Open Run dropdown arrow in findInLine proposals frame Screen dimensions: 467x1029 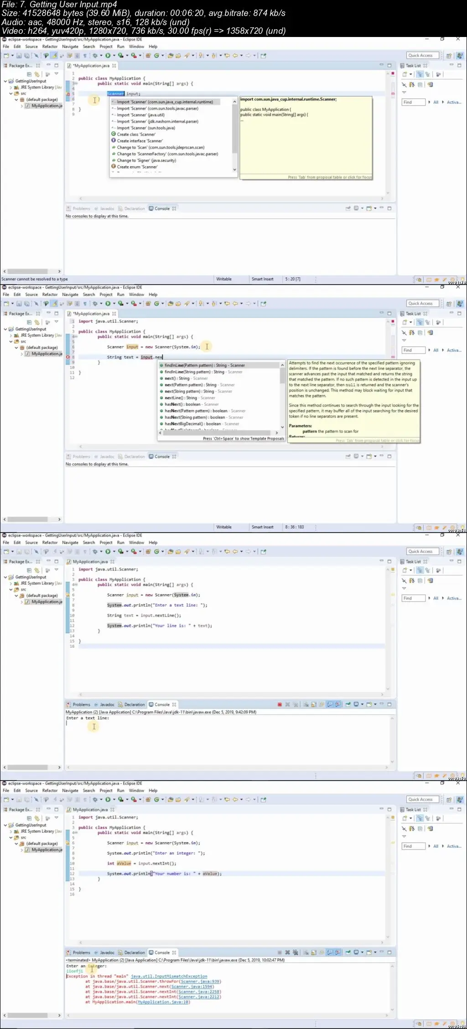pos(114,304)
